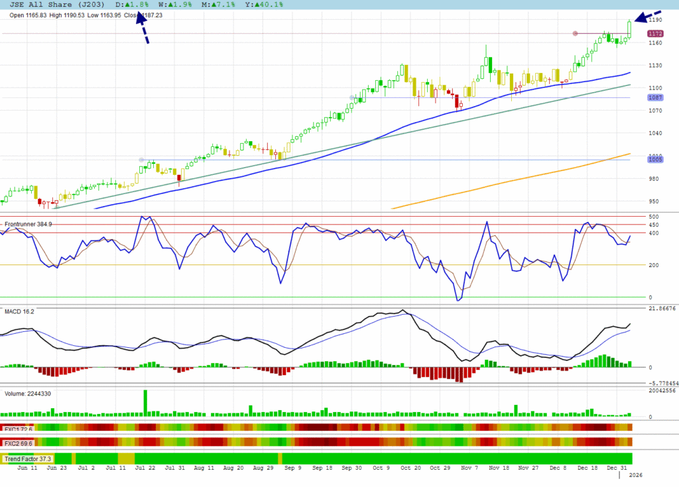679x487 pixels.
Task: Click the Trend Factor 37.3 label
Action: 28,459
